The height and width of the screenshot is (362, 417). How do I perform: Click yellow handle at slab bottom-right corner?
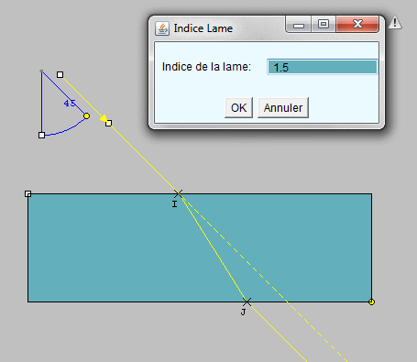click(371, 302)
